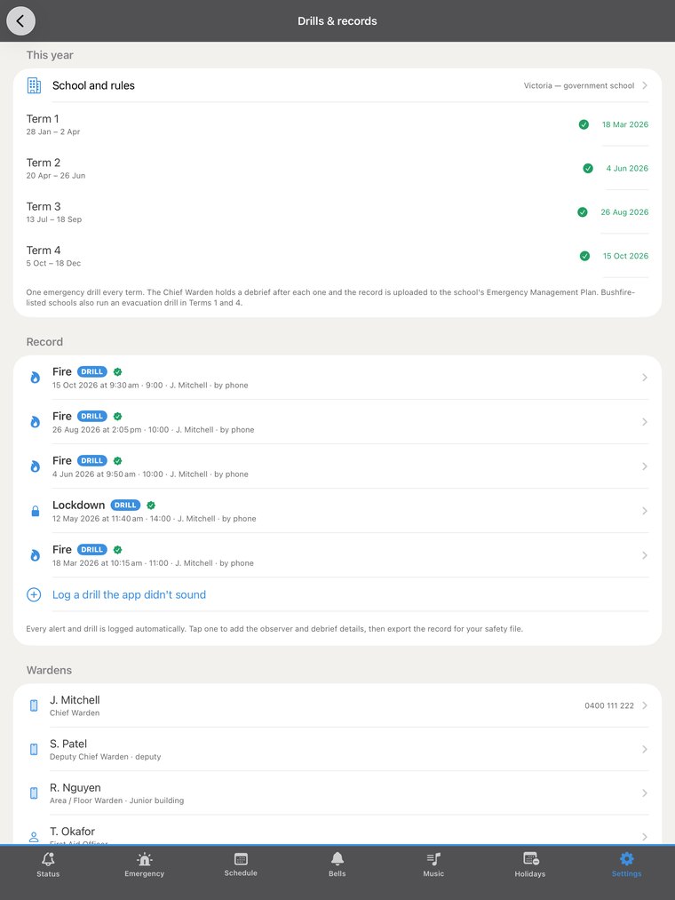
Task: Click Term 4 green completion checkmark
Action: click(585, 256)
